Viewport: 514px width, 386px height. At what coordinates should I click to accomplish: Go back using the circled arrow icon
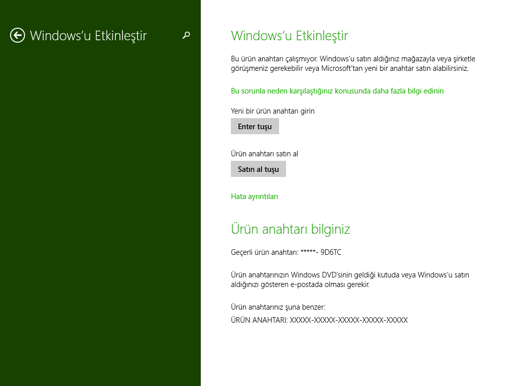(18, 36)
